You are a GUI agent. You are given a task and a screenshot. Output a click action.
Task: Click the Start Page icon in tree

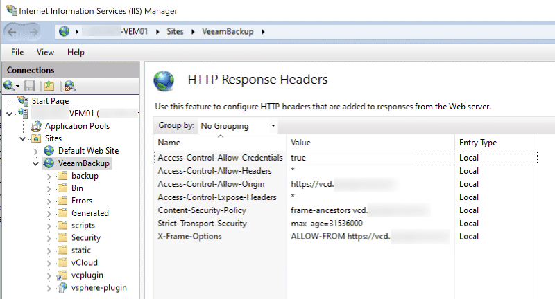(24, 100)
